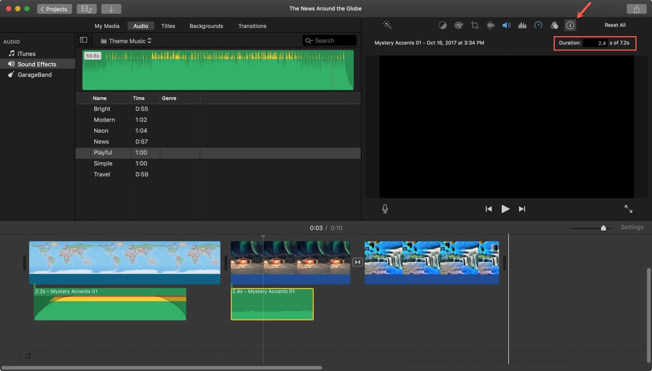Click the Reset All button

[614, 24]
